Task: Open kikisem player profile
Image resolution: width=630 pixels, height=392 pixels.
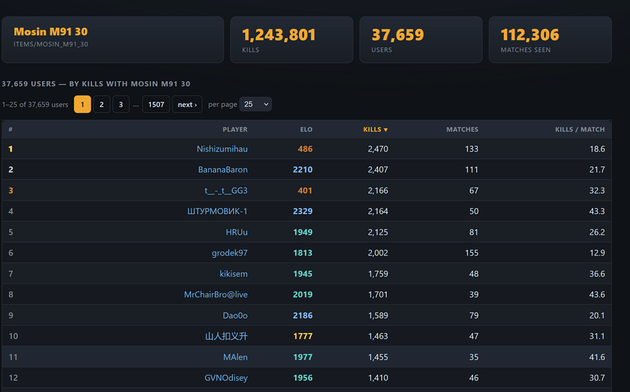Action: point(234,274)
